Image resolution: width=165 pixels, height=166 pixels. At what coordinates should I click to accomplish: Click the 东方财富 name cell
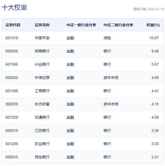[x=42, y=104]
